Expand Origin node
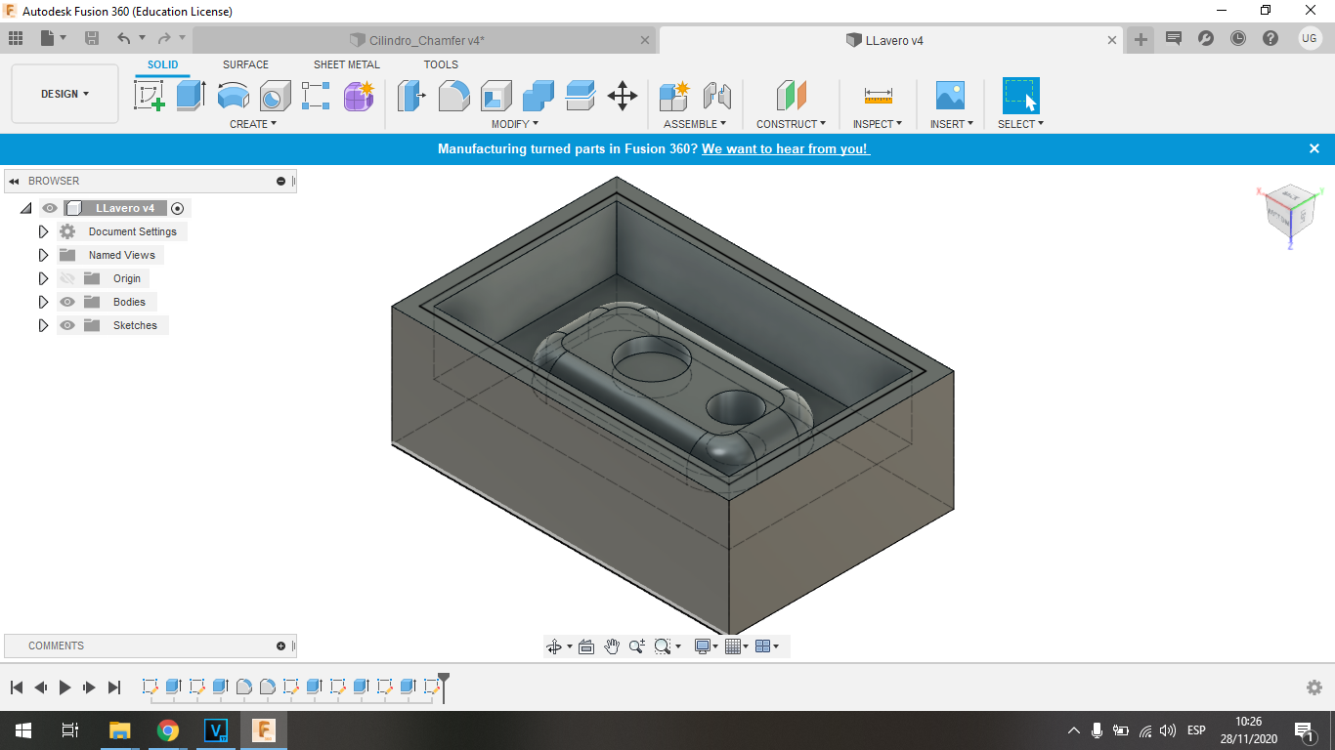1335x750 pixels. (43, 278)
